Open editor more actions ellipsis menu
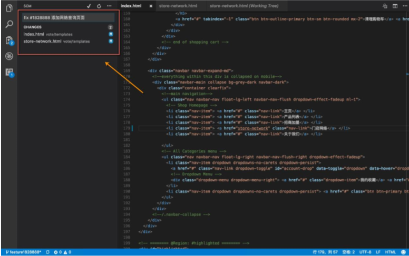This screenshot has width=409, height=256. tap(405, 6)
